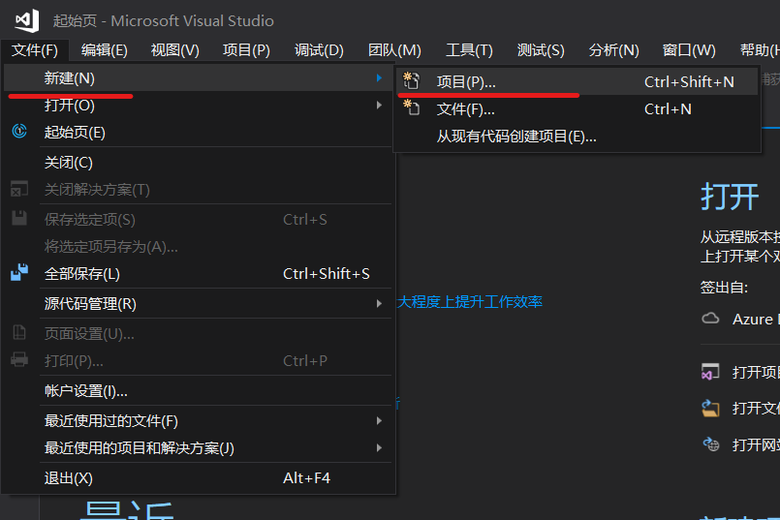Click the printer icon beside 打印(P)

[19, 359]
